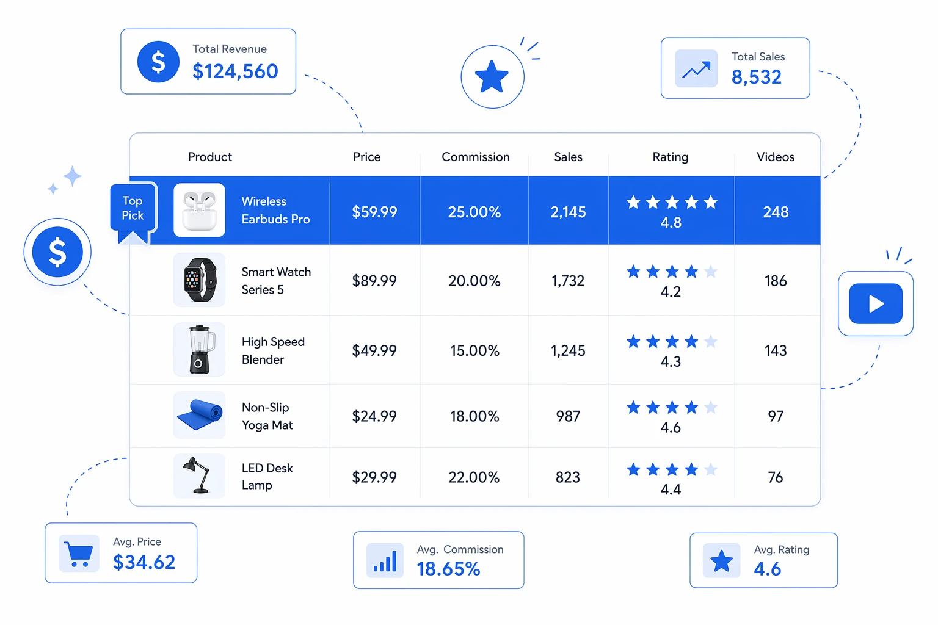Click the trending arrow icon in Total Sales card
Image resolution: width=938 pixels, height=625 pixels.
[696, 68]
